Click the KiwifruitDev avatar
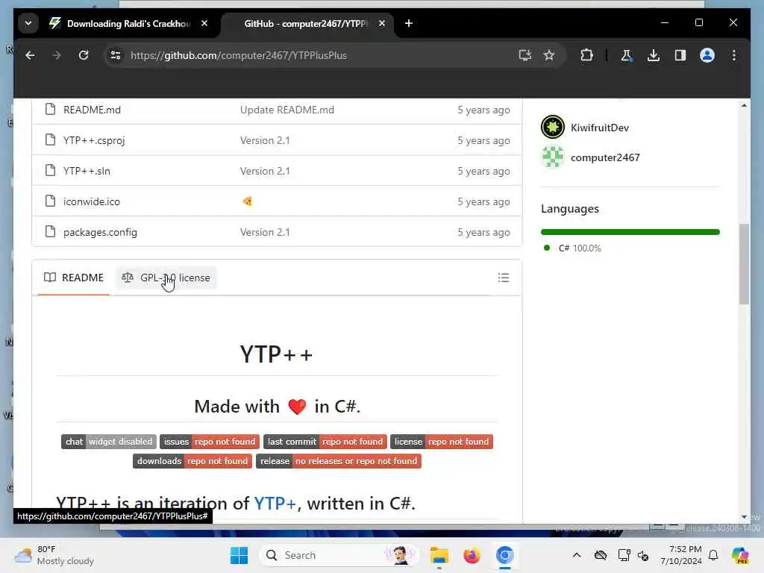764x573 pixels. click(553, 128)
